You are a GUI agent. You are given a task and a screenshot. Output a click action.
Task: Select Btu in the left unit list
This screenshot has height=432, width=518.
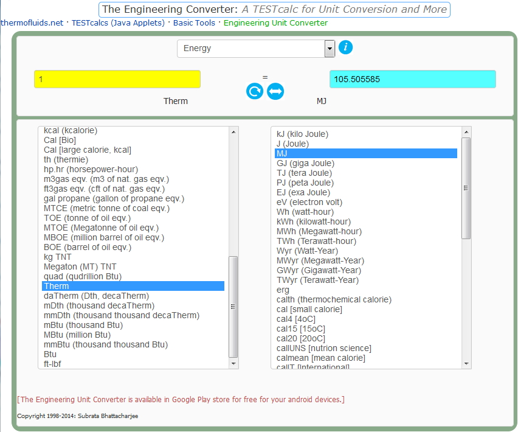tap(50, 354)
